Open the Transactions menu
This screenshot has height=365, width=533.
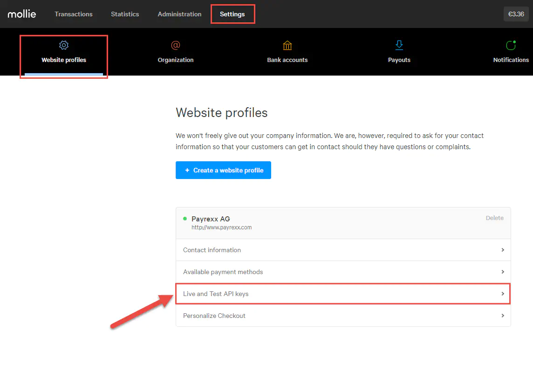point(74,14)
